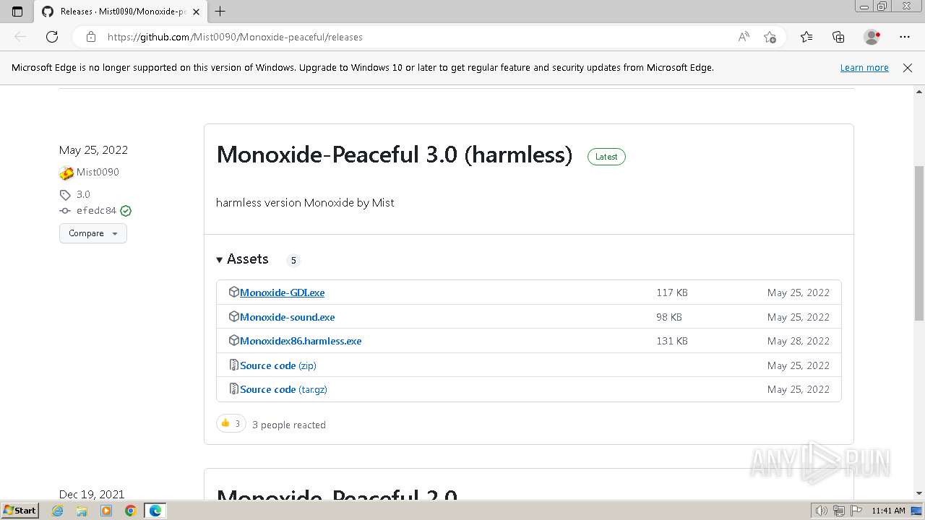
Task: Open Mist0090 author profile link
Action: (x=98, y=172)
